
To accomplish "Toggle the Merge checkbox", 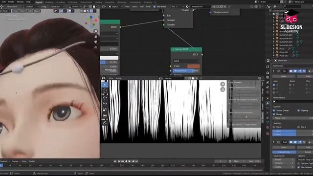I will tap(274, 114).
